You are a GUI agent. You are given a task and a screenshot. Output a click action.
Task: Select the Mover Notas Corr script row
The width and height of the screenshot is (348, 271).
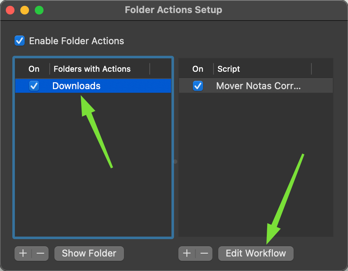256,86
